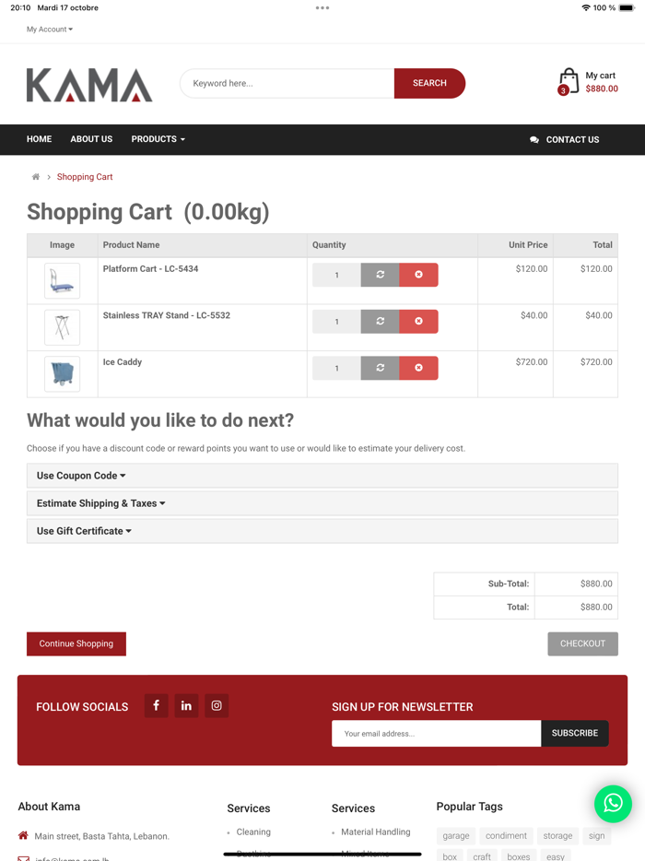Viewport: 645px width, 861px height.
Task: Open Stainless TRAY Stand - LC-5532 link
Action: [x=167, y=315]
